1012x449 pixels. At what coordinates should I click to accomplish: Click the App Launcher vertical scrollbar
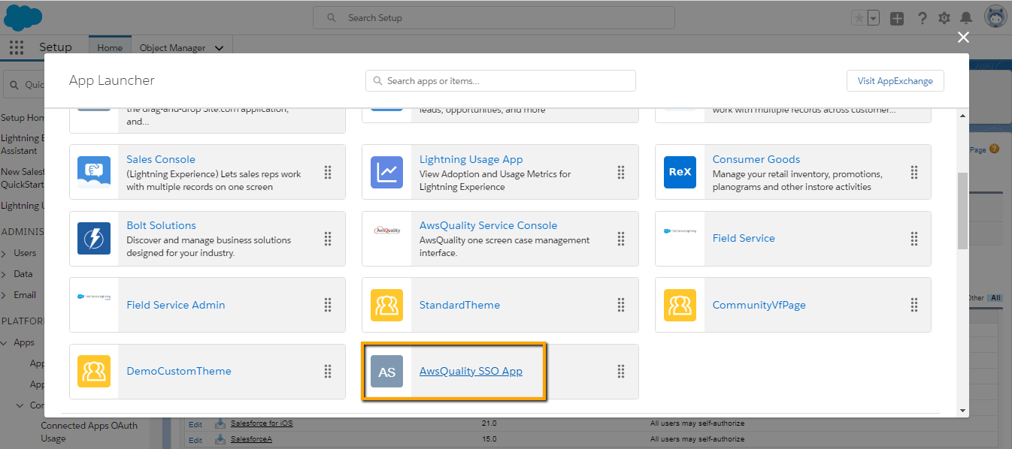pyautogui.click(x=962, y=212)
